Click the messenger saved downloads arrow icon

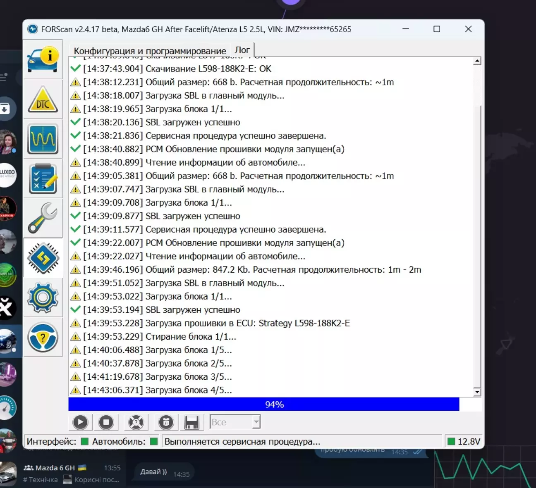click(5, 109)
